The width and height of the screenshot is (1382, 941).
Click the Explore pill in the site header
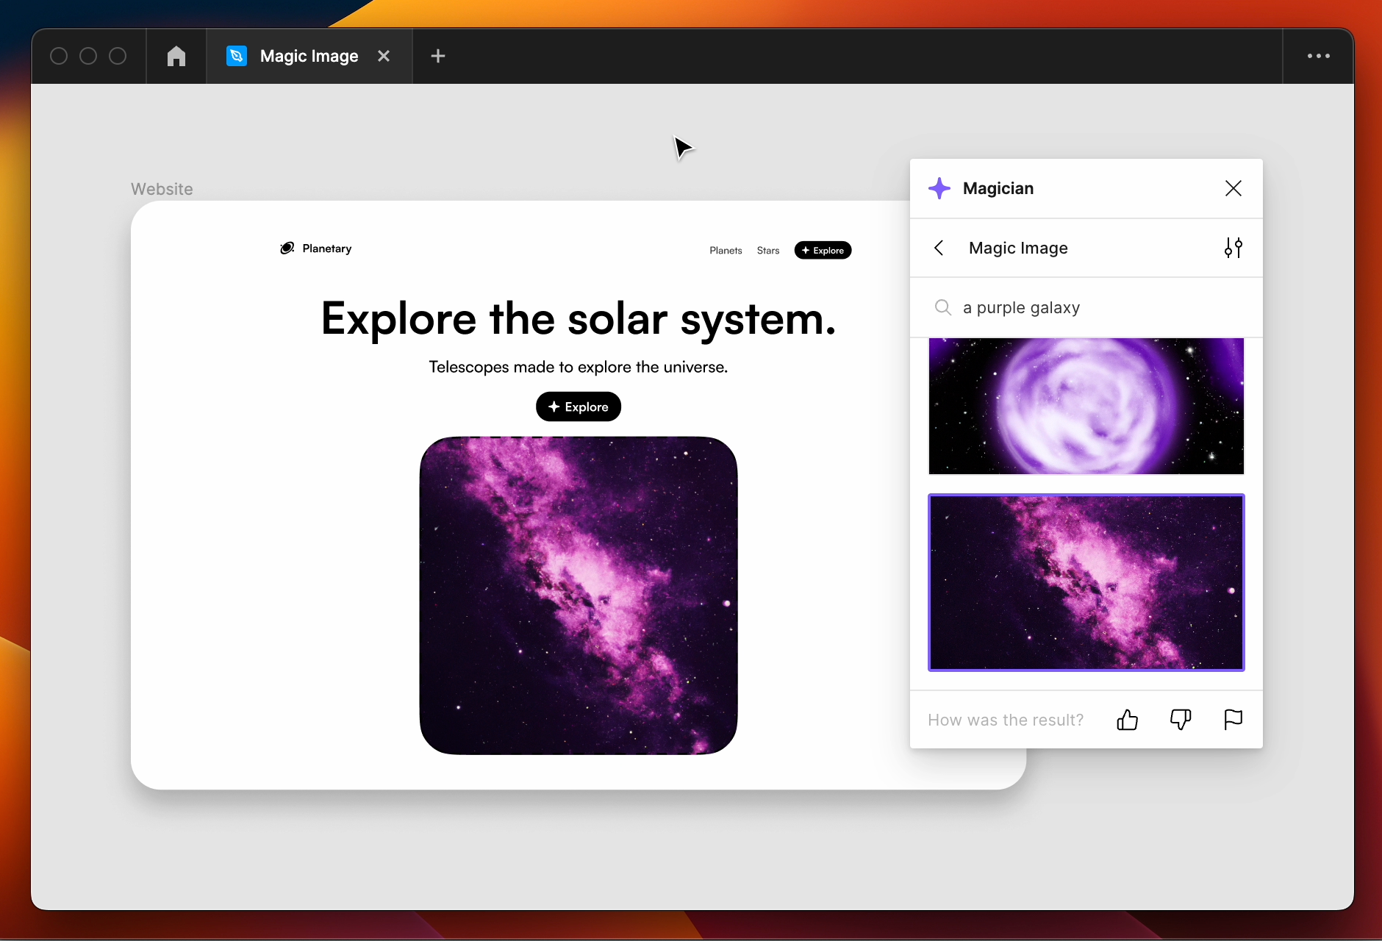point(823,250)
